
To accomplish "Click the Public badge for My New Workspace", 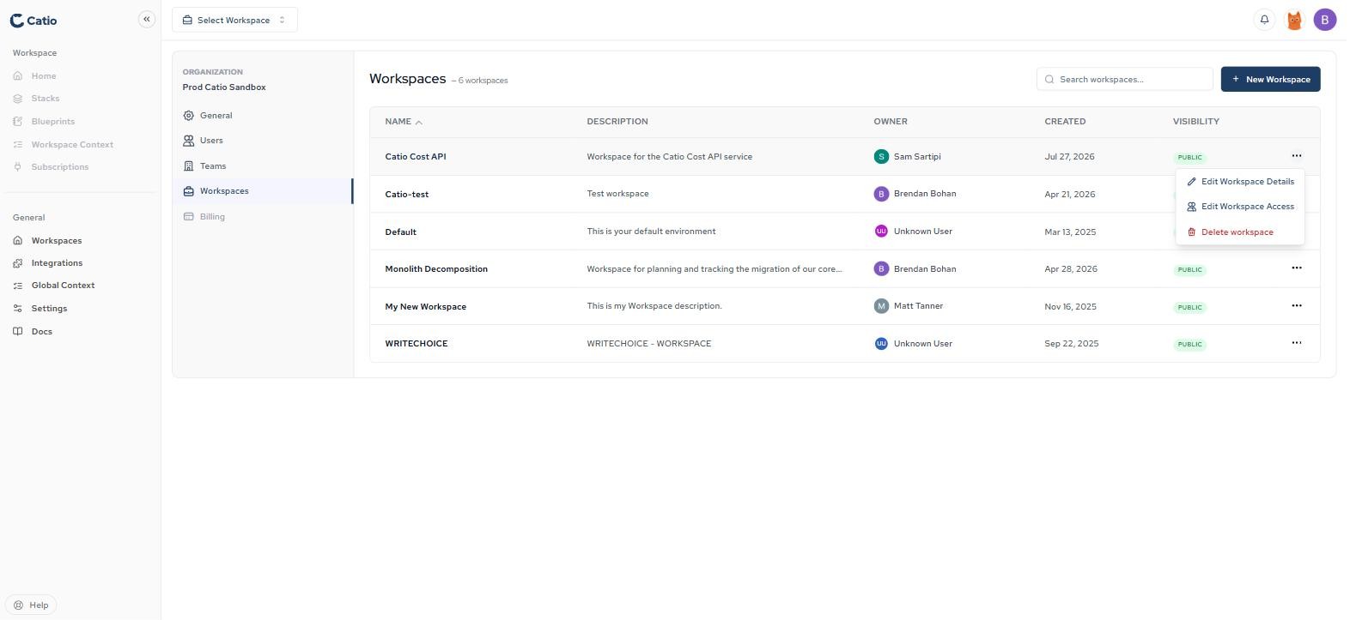I will pos(1190,307).
